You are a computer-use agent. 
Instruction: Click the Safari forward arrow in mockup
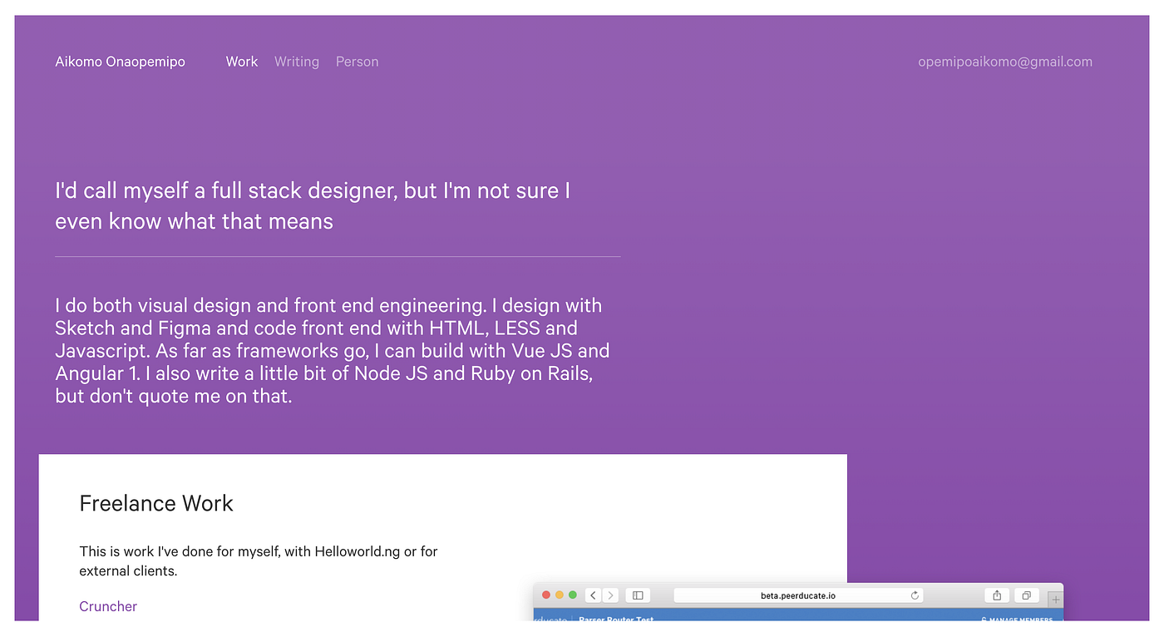click(610, 595)
